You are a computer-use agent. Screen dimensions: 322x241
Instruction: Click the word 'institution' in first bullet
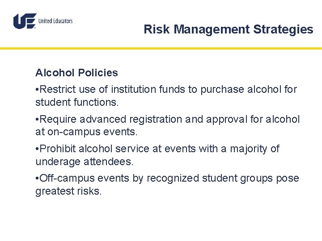click(x=133, y=89)
